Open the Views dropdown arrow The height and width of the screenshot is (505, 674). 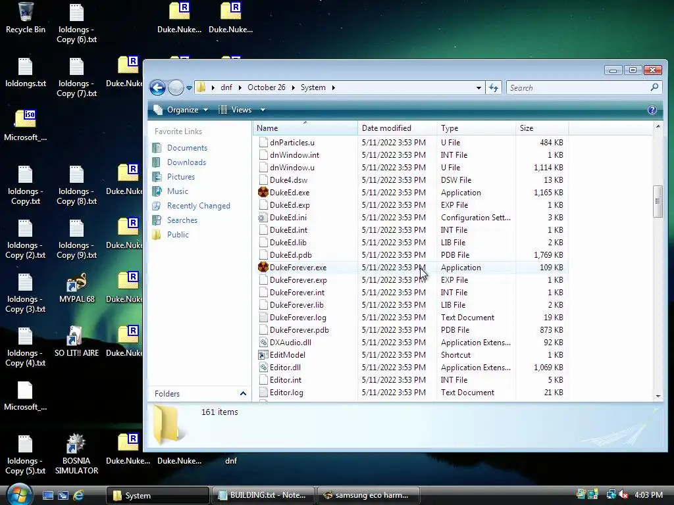263,110
